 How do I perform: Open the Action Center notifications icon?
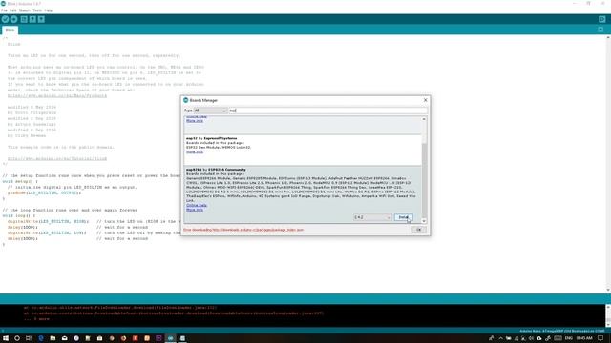coord(600,338)
